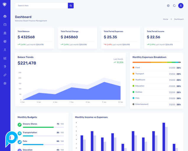Select the Food expense category row
The image size is (188, 151).
pyautogui.click(x=156, y=68)
